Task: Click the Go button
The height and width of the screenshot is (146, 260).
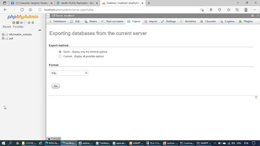Action: (x=56, y=86)
